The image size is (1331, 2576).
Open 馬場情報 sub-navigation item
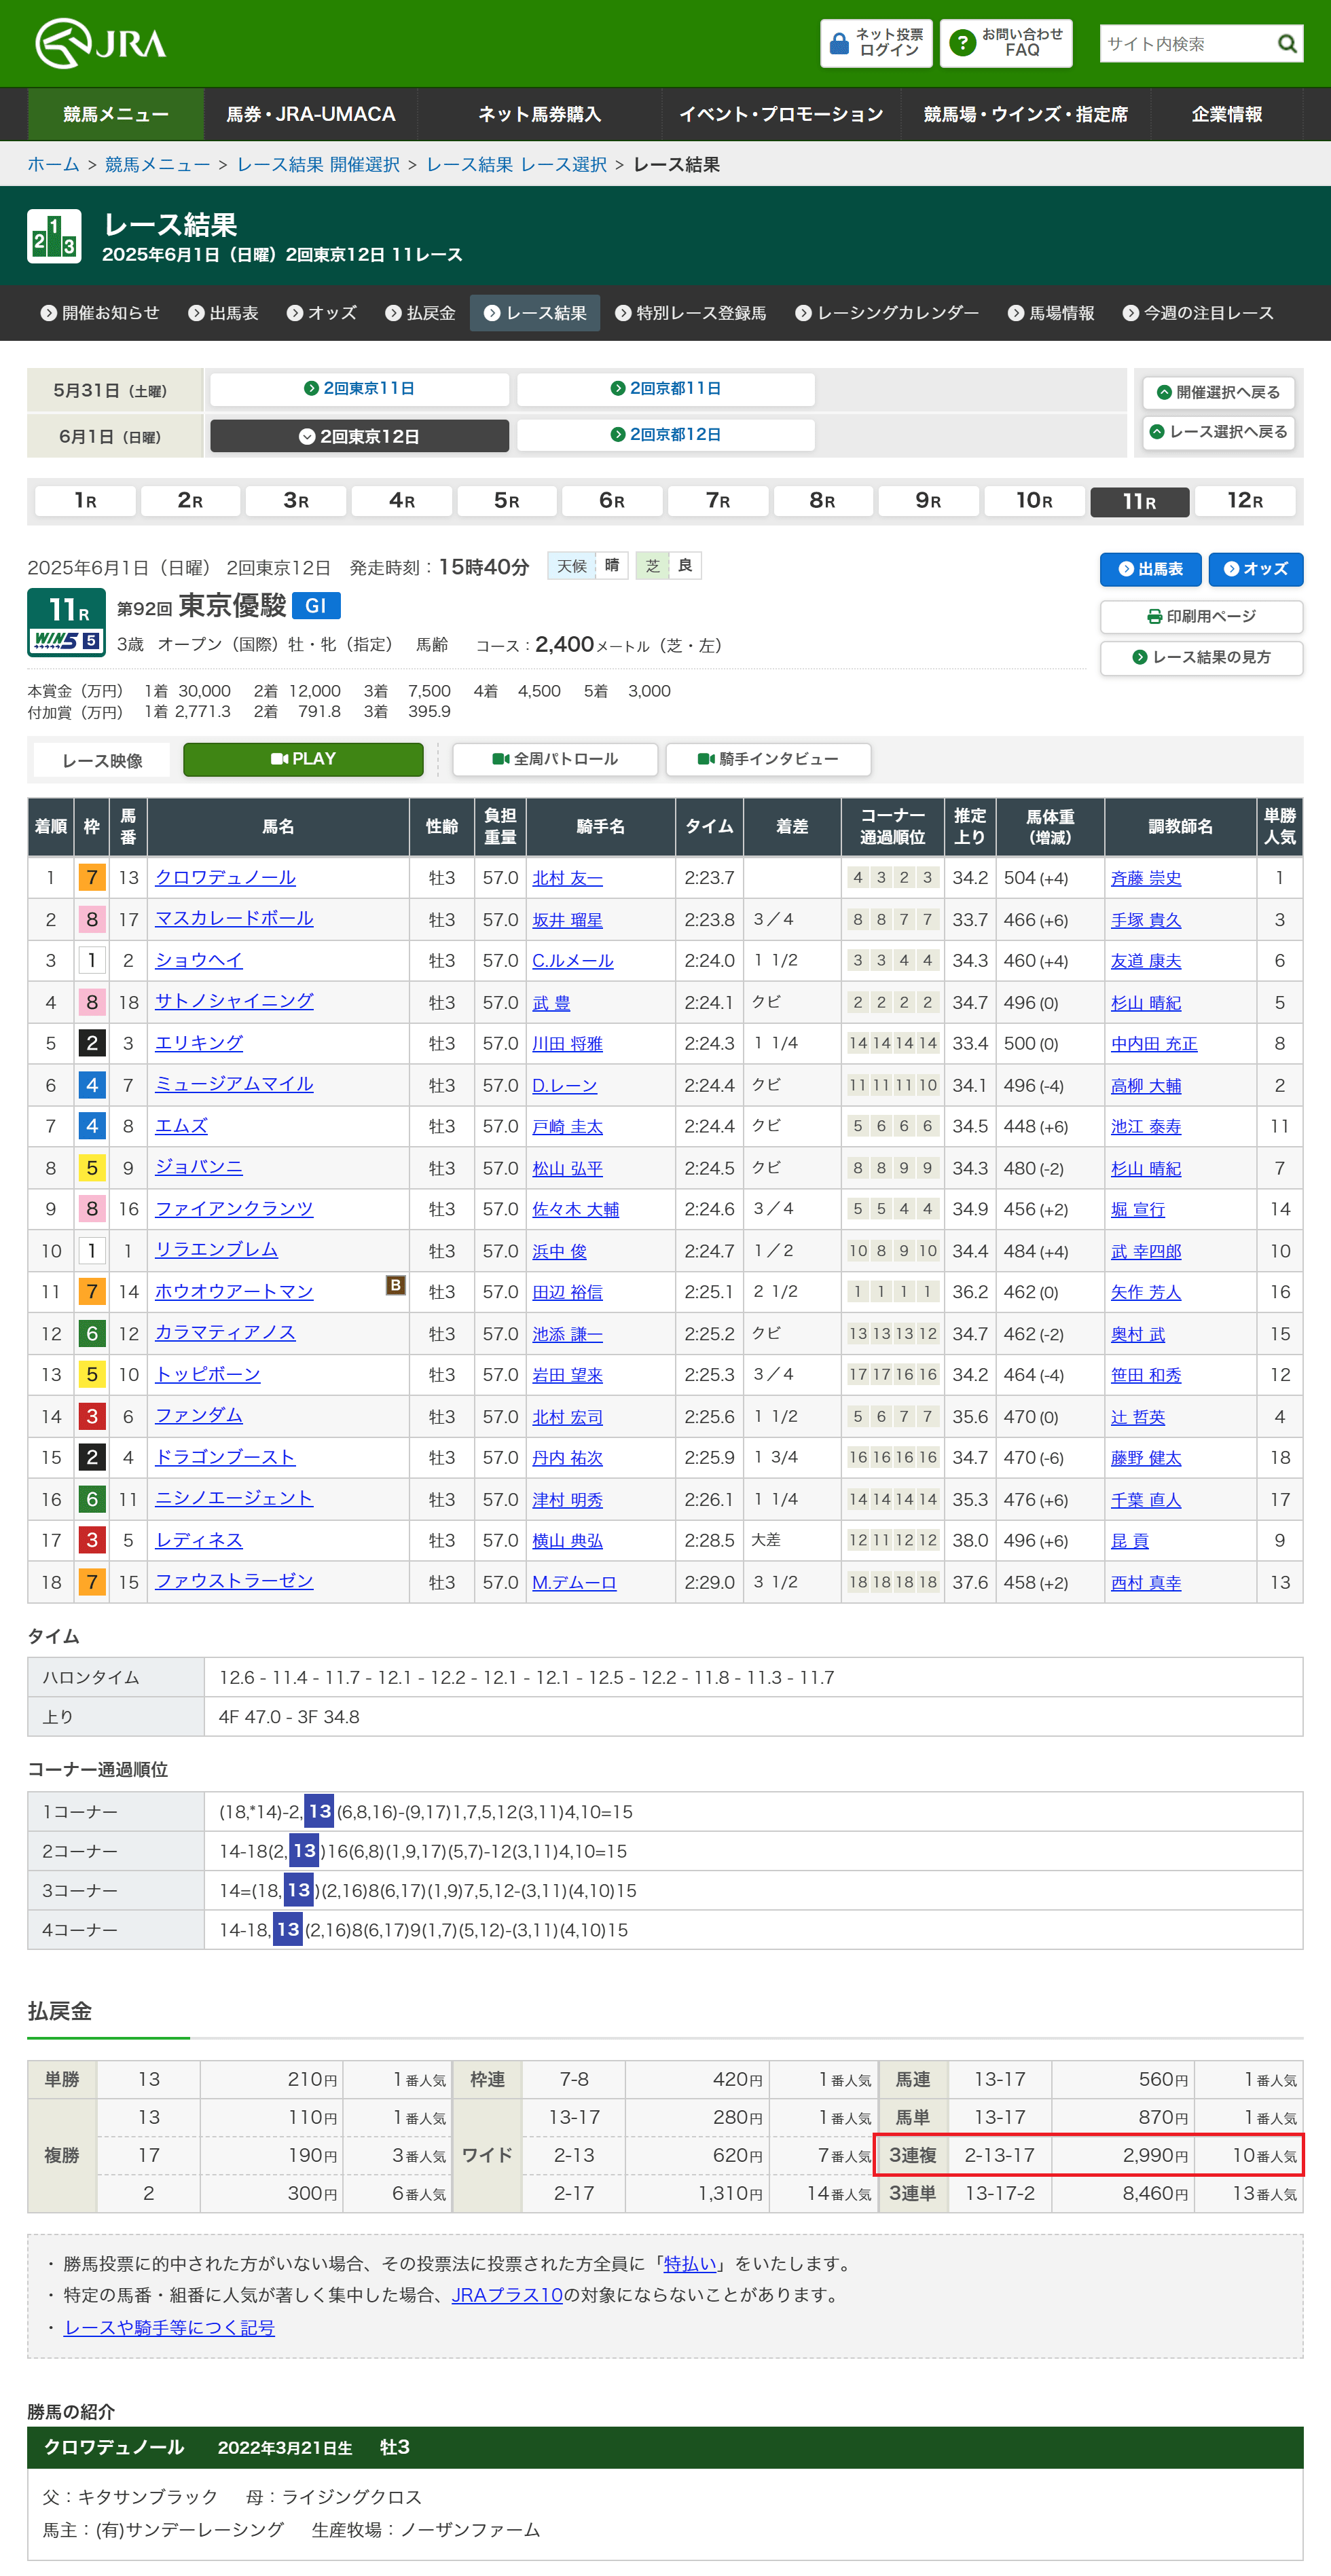click(1051, 313)
